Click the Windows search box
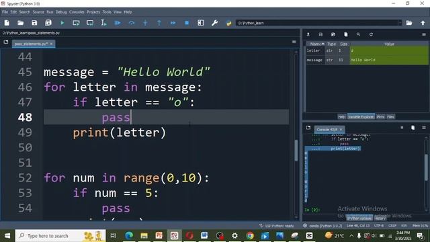 (x=60, y=236)
